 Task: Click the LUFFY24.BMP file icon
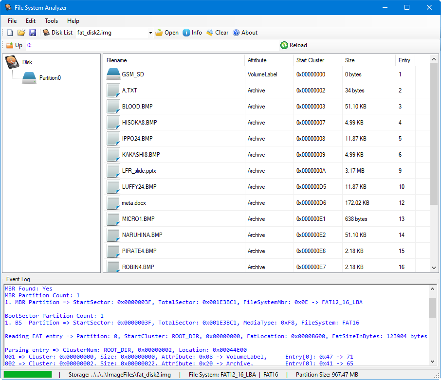(113, 186)
